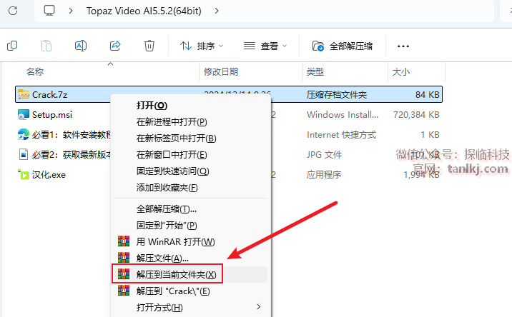Image resolution: width=512 pixels, height=317 pixels.
Task: Click WinRAR icon beside 解压文件(A)
Action: 124,257
